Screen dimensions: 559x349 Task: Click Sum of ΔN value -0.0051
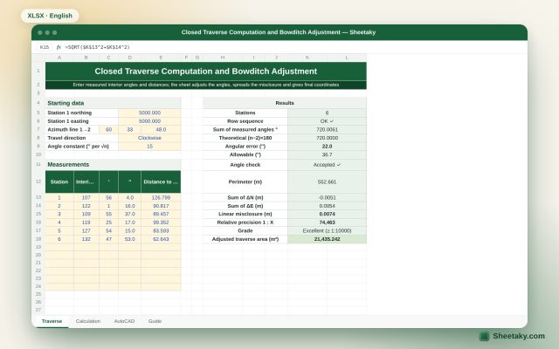tap(327, 198)
